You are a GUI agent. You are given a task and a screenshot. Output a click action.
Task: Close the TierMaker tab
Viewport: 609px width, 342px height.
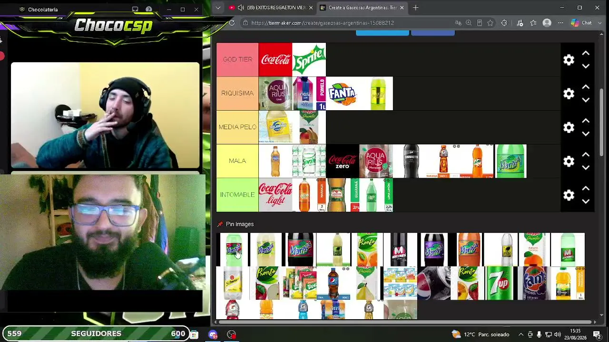(x=402, y=8)
